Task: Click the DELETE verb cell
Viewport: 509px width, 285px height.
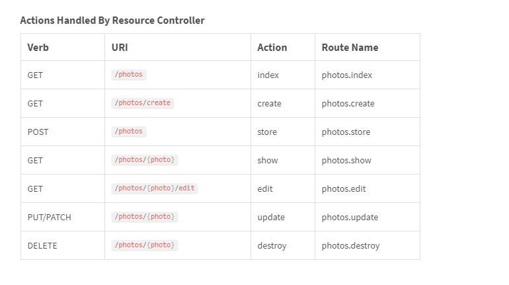Action: pyautogui.click(x=42, y=246)
